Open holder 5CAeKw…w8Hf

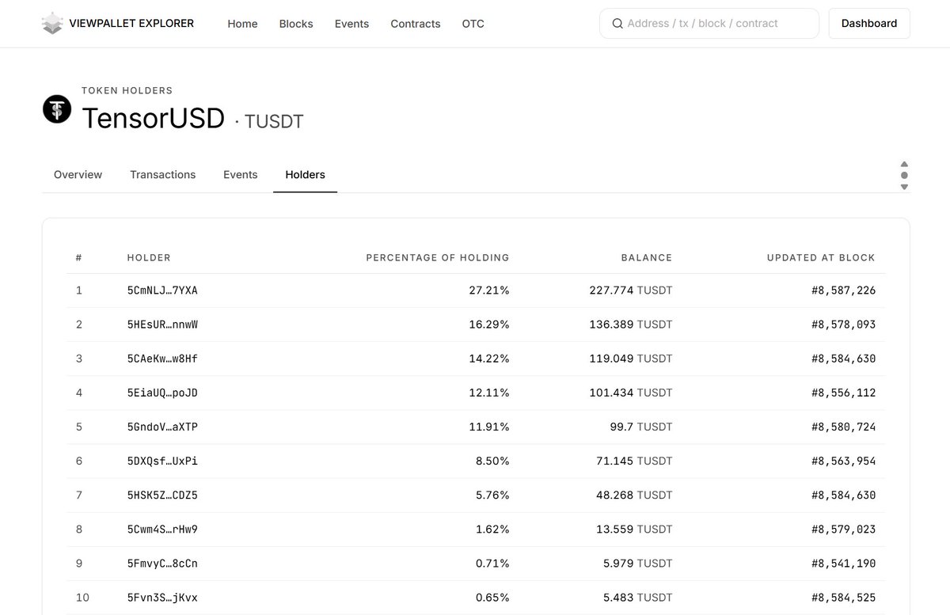pos(162,359)
